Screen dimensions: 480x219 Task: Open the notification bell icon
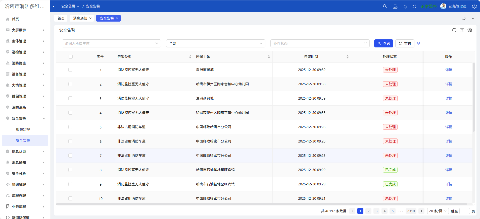point(405,7)
